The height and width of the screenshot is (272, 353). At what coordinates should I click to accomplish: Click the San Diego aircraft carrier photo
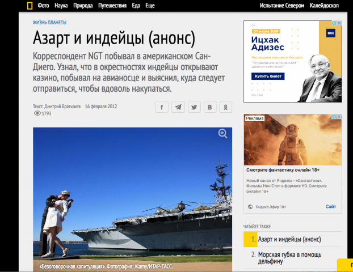pos(132,199)
